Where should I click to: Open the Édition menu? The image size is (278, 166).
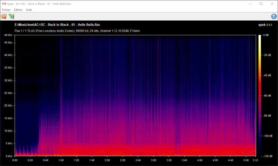click(18, 10)
